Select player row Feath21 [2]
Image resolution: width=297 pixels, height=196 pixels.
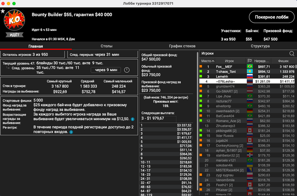247,185
